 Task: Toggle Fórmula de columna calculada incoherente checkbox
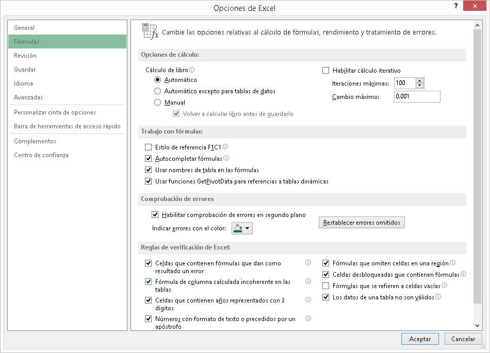[148, 281]
